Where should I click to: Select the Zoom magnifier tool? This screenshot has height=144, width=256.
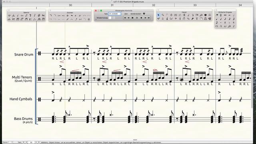pos(163,15)
